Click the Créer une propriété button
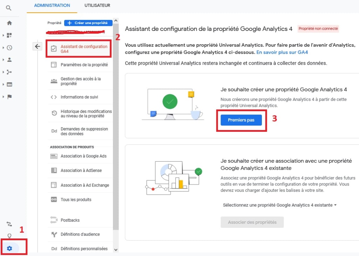Viewport: 359px width, 256px height. pyautogui.click(x=88, y=23)
